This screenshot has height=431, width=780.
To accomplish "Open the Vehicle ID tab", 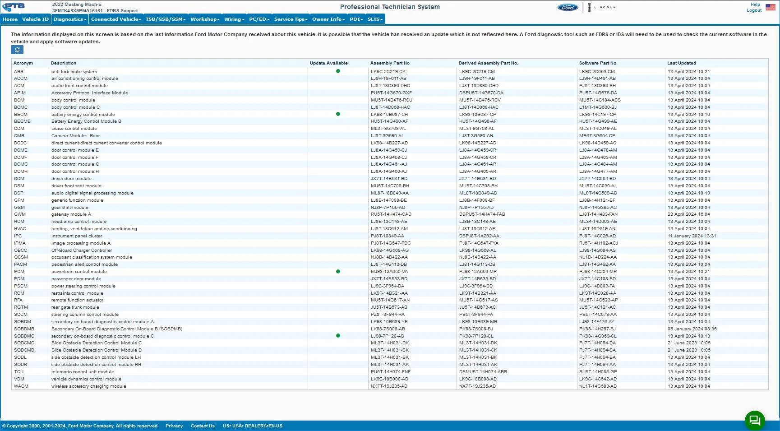I will (35, 19).
